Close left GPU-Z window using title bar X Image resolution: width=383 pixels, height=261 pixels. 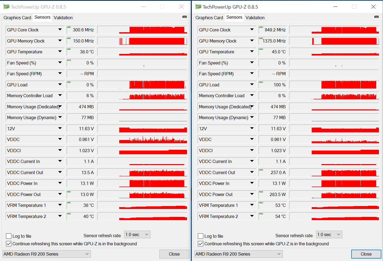point(181,7)
